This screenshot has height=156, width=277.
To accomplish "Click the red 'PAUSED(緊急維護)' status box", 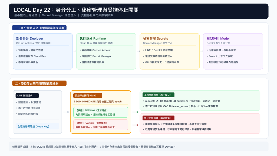I will [x=101, y=125].
